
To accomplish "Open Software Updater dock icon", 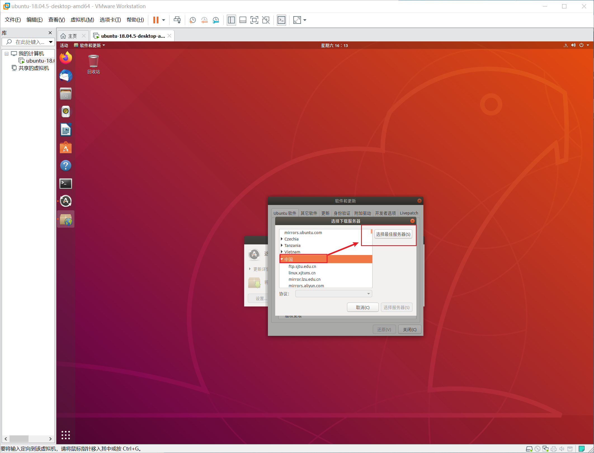I will click(x=66, y=201).
